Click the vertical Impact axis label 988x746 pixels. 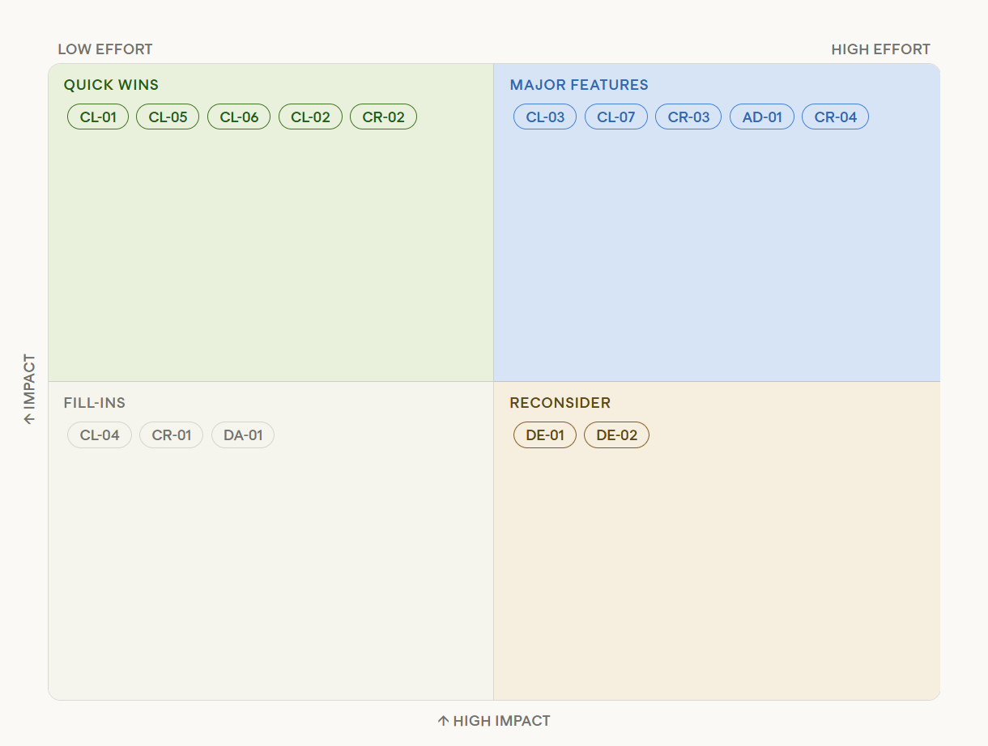30,389
